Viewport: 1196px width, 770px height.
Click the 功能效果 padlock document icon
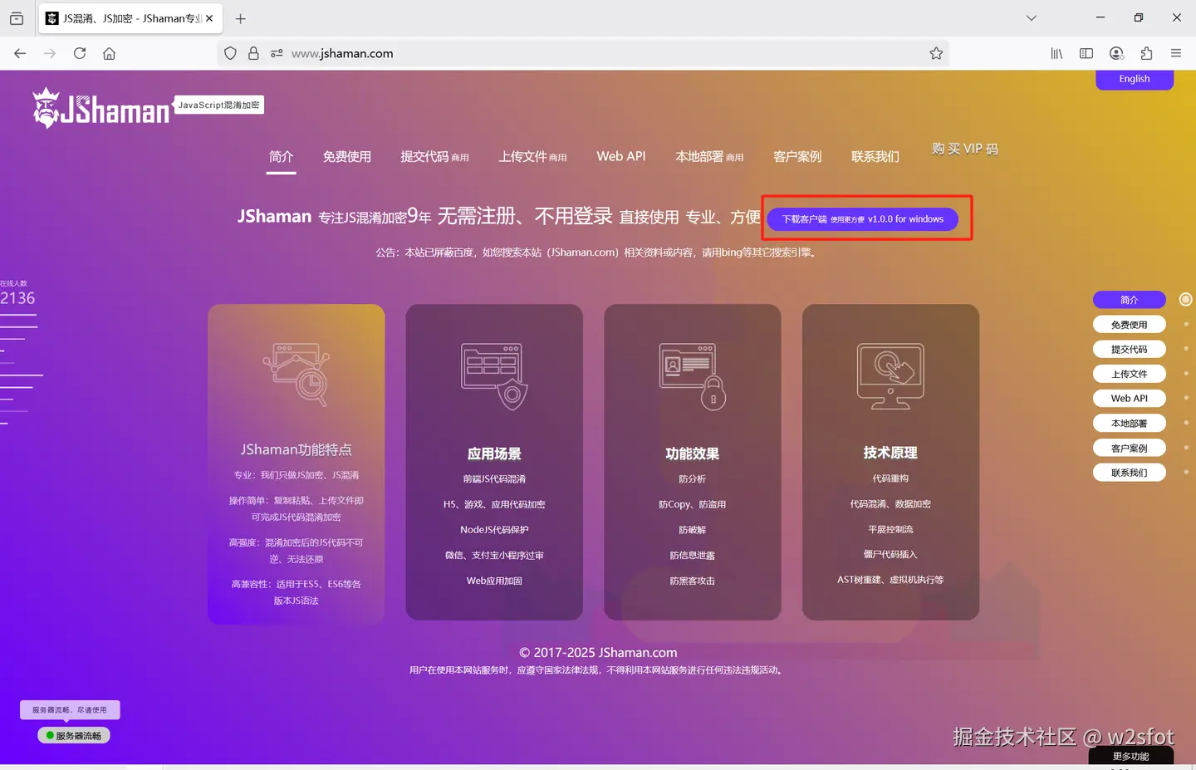click(x=693, y=376)
